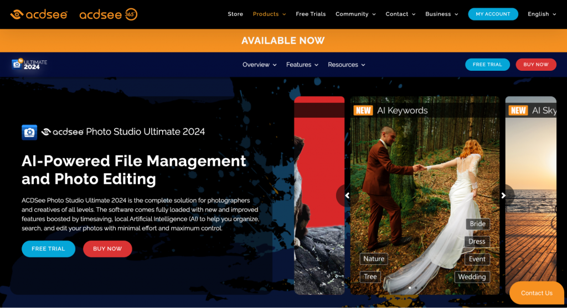Click FREE TRIAL in the product navbar
Viewport: 567px width, 308px height.
[487, 65]
